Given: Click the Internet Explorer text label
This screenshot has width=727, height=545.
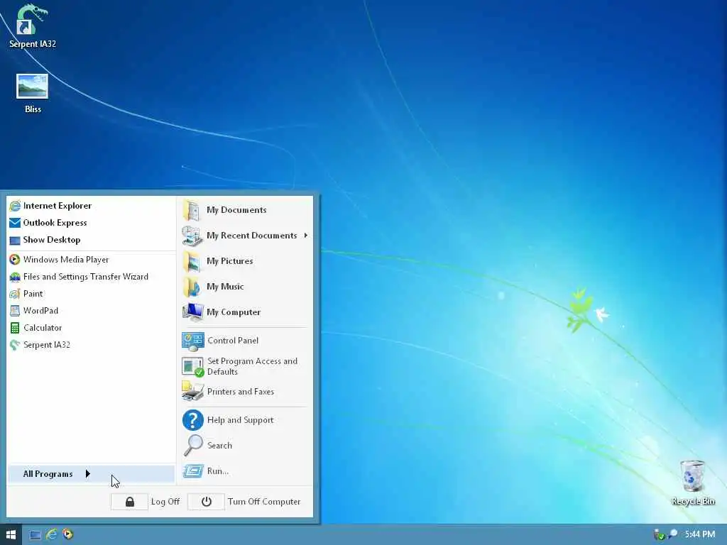Looking at the screenshot, I should click(58, 206).
